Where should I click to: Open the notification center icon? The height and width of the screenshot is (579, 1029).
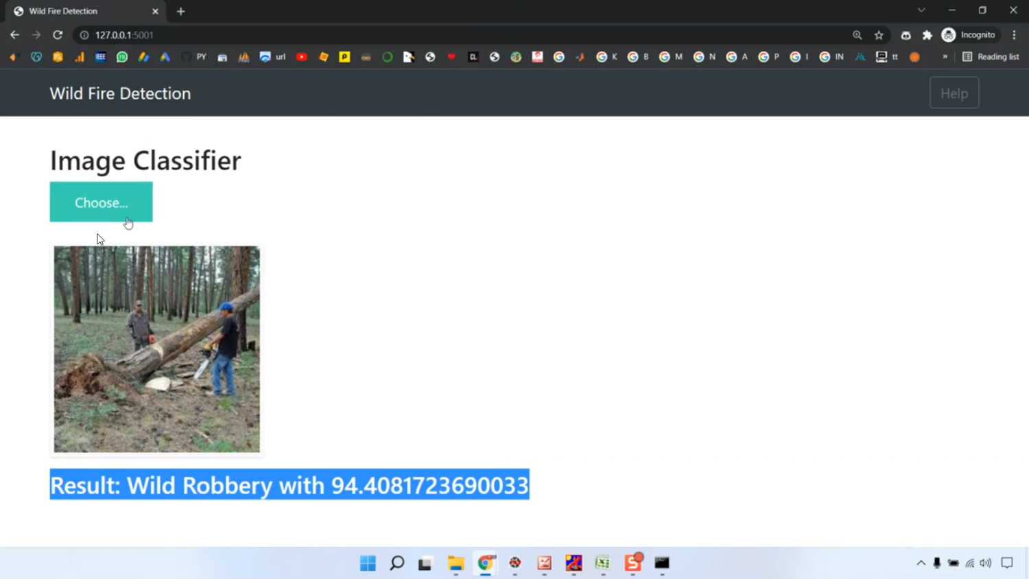click(x=1007, y=563)
